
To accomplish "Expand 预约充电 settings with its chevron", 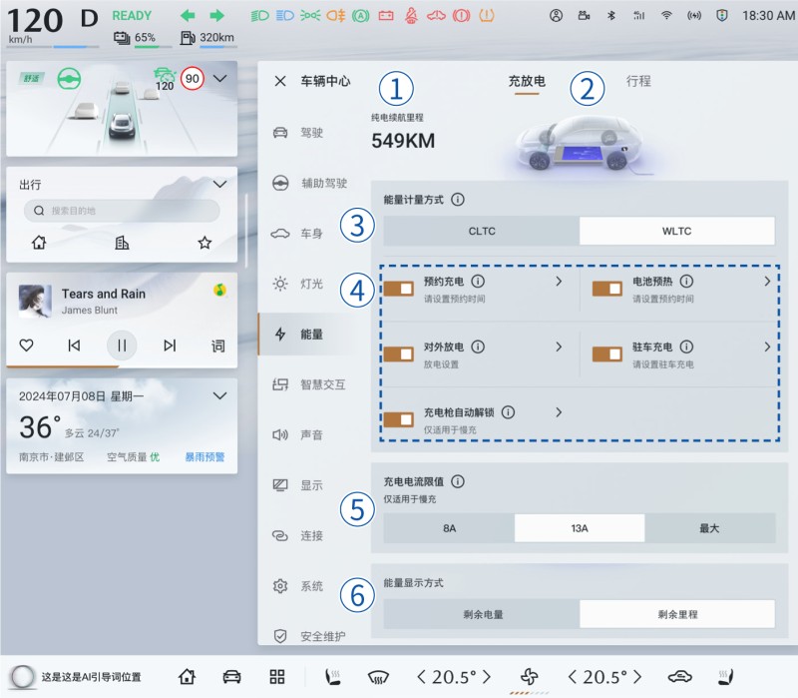I will [559, 282].
